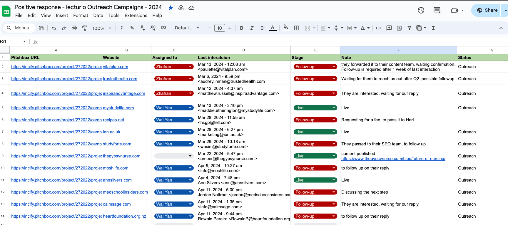Format as currency pound sign
The image size is (508, 225).
(x=122, y=28)
